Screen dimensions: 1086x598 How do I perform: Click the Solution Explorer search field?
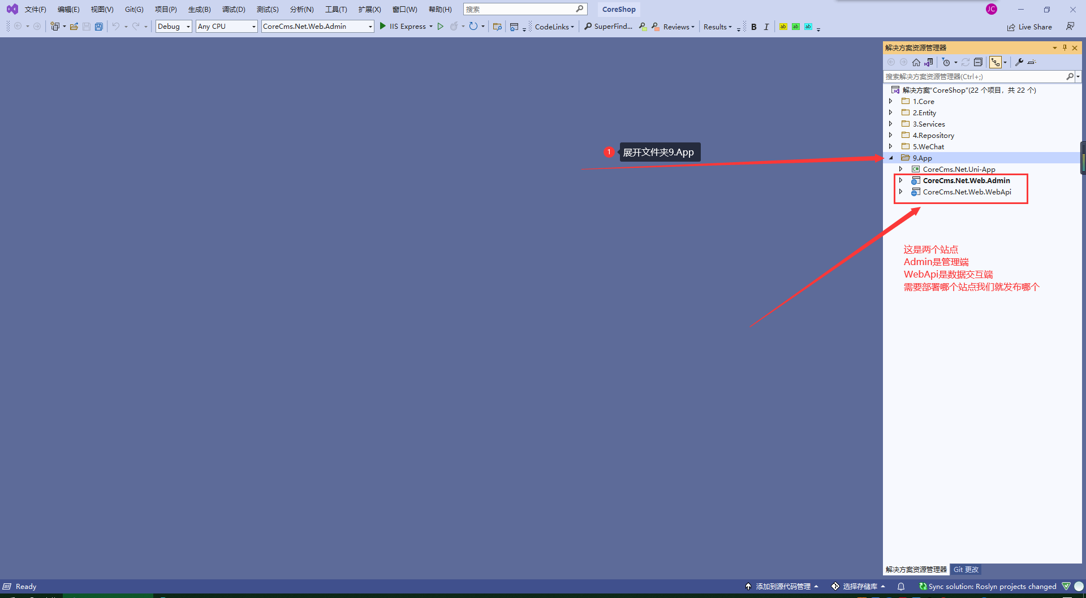pos(973,76)
